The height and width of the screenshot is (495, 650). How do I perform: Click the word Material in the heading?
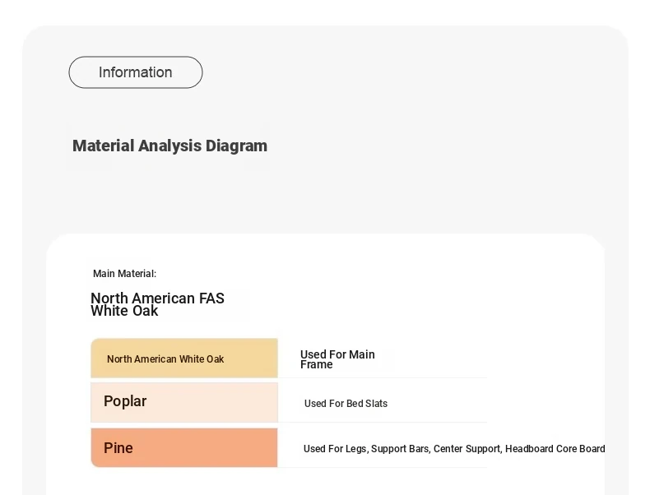coord(103,146)
